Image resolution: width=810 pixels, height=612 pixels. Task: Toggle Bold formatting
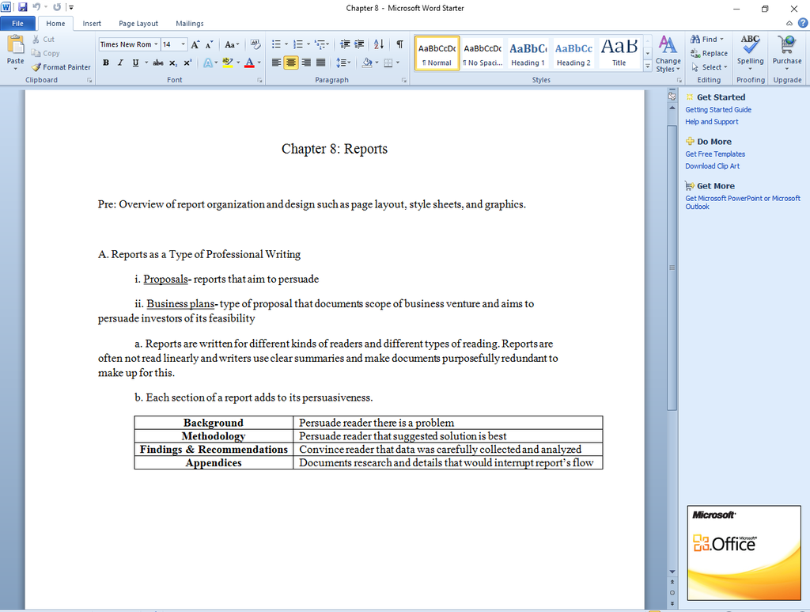click(106, 63)
